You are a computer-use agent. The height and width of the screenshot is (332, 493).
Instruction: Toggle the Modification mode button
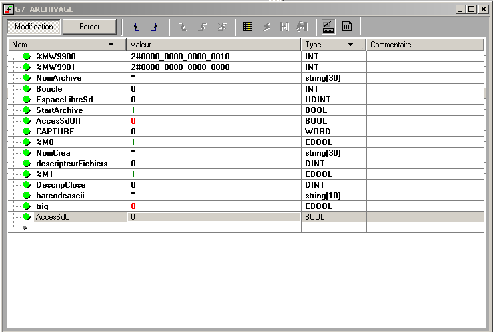pyautogui.click(x=34, y=27)
